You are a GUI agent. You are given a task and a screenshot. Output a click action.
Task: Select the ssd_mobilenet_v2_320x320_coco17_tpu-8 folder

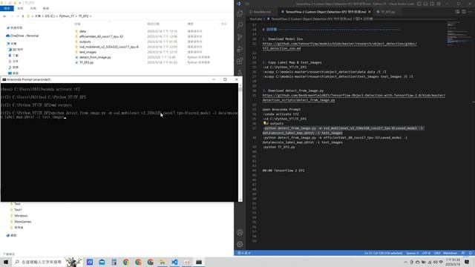coord(109,47)
